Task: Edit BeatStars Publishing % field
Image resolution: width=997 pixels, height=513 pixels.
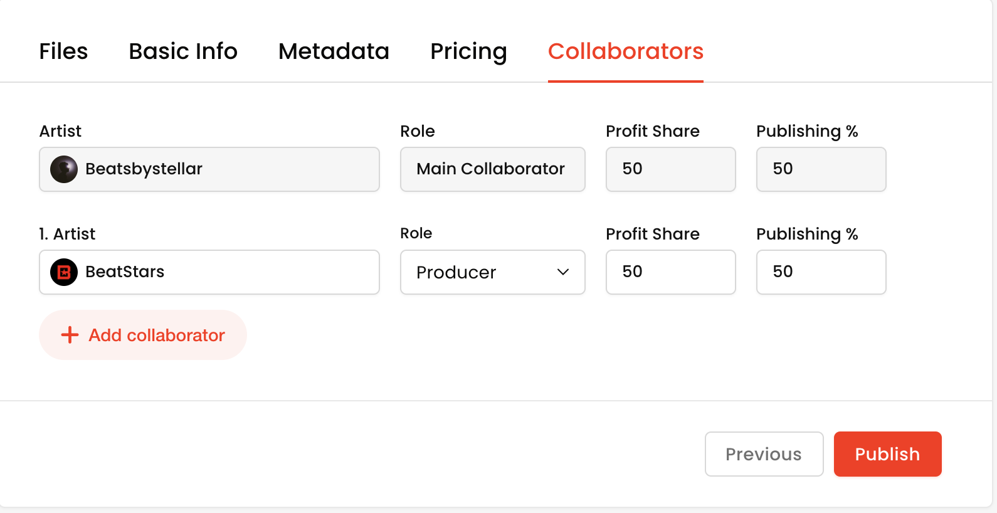Action: tap(821, 272)
